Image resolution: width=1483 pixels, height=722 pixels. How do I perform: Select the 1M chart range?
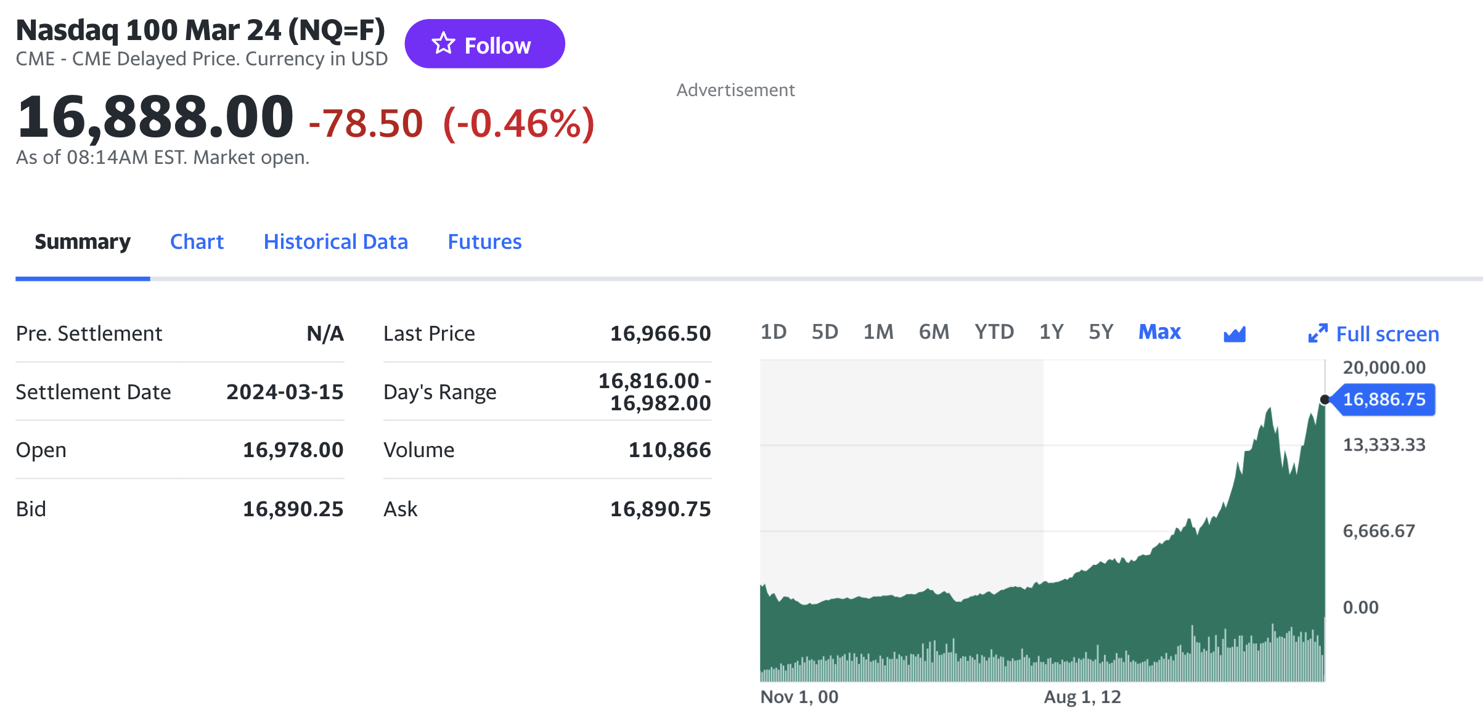[878, 332]
